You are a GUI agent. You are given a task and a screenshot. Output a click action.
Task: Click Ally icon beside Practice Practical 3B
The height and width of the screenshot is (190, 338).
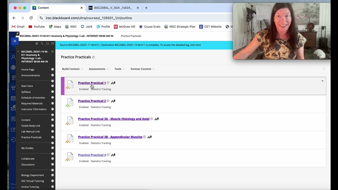pyautogui.click(x=149, y=137)
